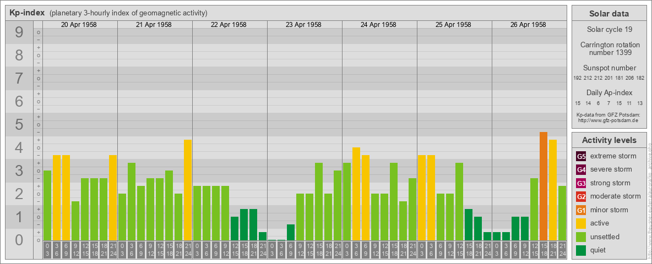Viewport: 652px width, 264px height.
Task: Click the 'Daily Ap-index' label
Action: pyautogui.click(x=609, y=92)
